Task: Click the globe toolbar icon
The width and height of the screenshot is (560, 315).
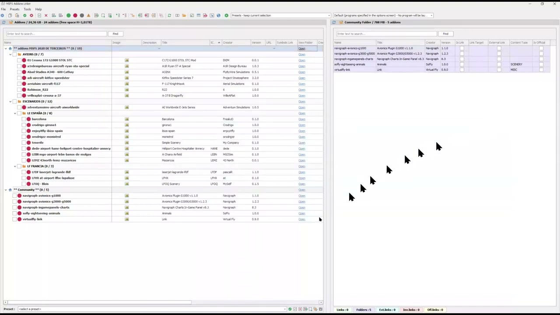Action: [x=219, y=15]
